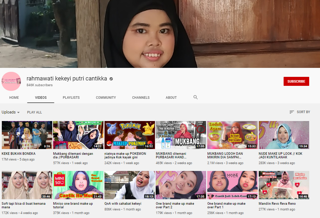Click the Play All link
The image size is (320, 218).
click(x=35, y=112)
